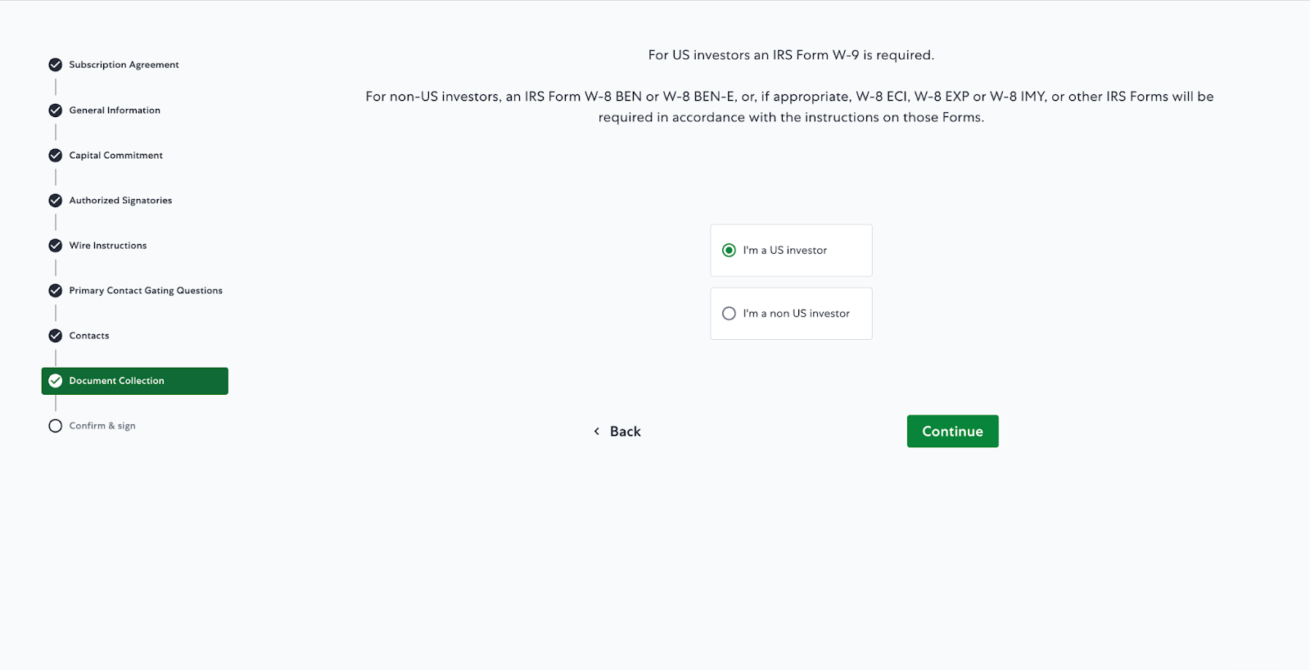1310x670 pixels.
Task: Go back using the Back link
Action: tap(626, 432)
